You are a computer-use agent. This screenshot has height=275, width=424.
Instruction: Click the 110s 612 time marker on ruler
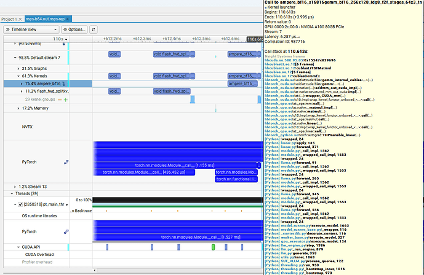click(254, 39)
